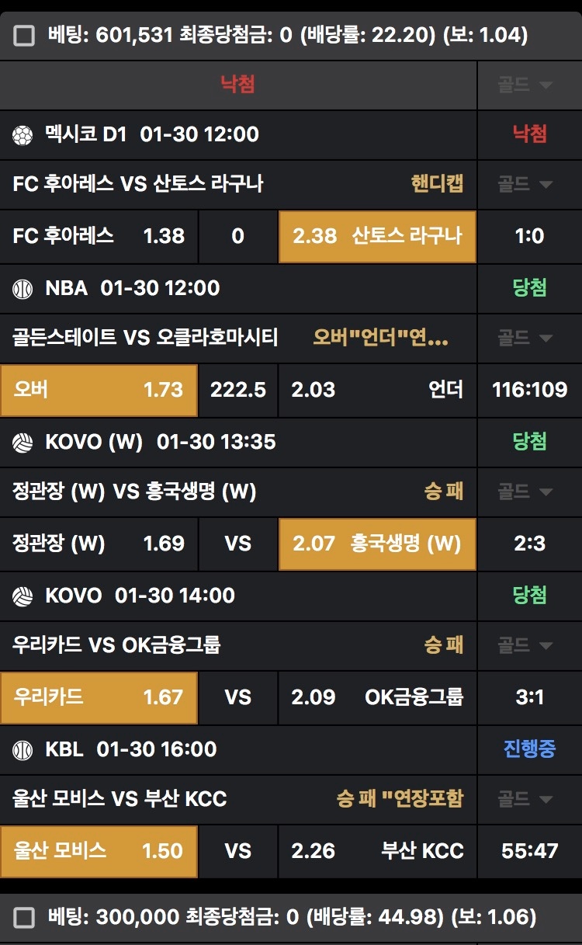Pick the 울산 모비스 1.50 option
This screenshot has width=582, height=945.
(x=99, y=850)
